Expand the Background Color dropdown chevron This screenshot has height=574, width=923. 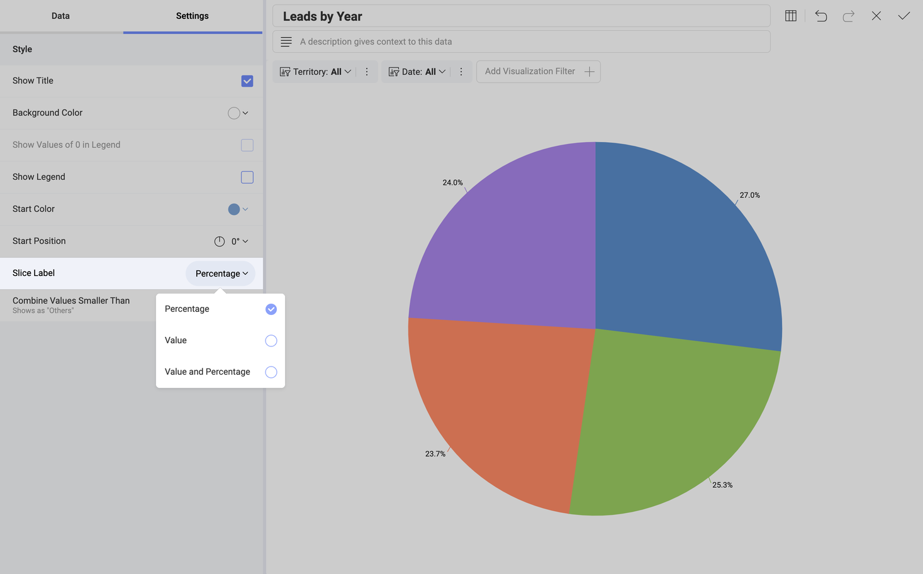tap(245, 113)
